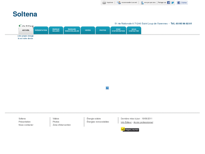Click the Soltena heading title

25,14
